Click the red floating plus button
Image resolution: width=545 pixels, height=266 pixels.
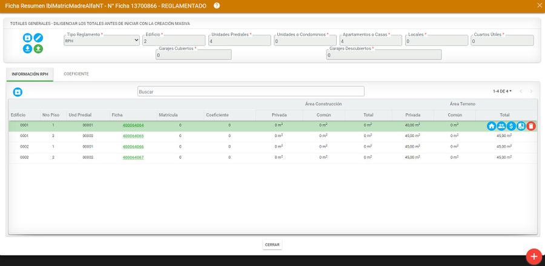click(533, 256)
